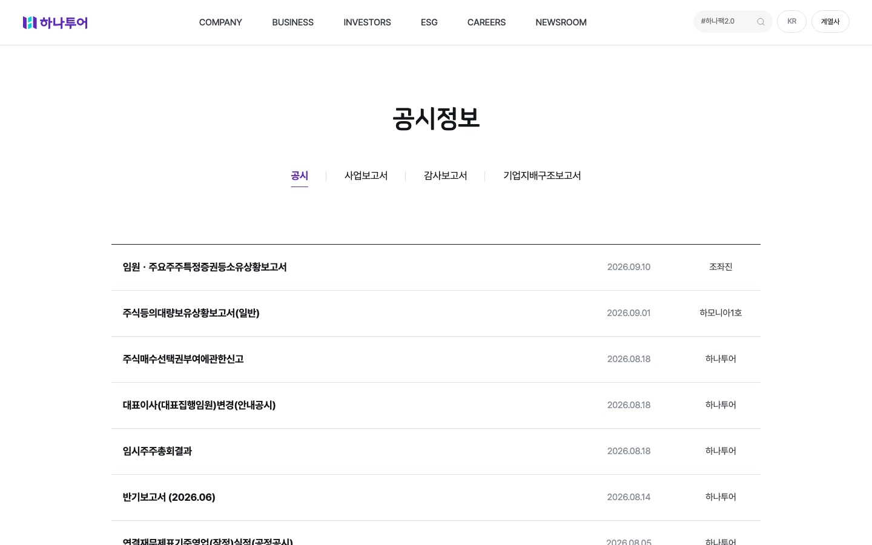
Task: Switch to the 사업보고서 tab
Action: tap(366, 176)
